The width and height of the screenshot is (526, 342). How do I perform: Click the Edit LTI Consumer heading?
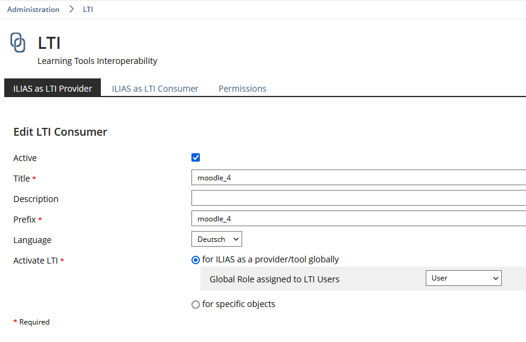click(x=60, y=131)
